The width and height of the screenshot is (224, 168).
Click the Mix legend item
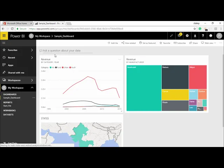click(x=52, y=68)
